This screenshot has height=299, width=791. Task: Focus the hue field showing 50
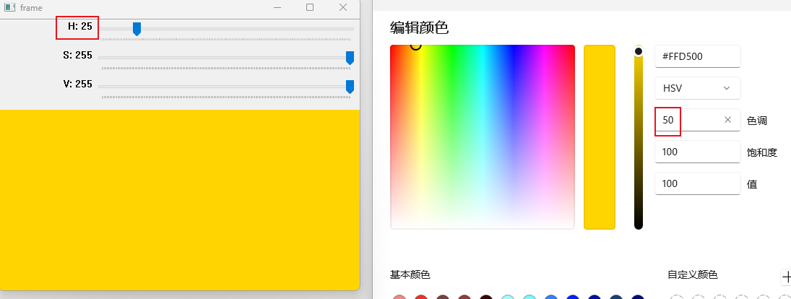click(x=698, y=120)
